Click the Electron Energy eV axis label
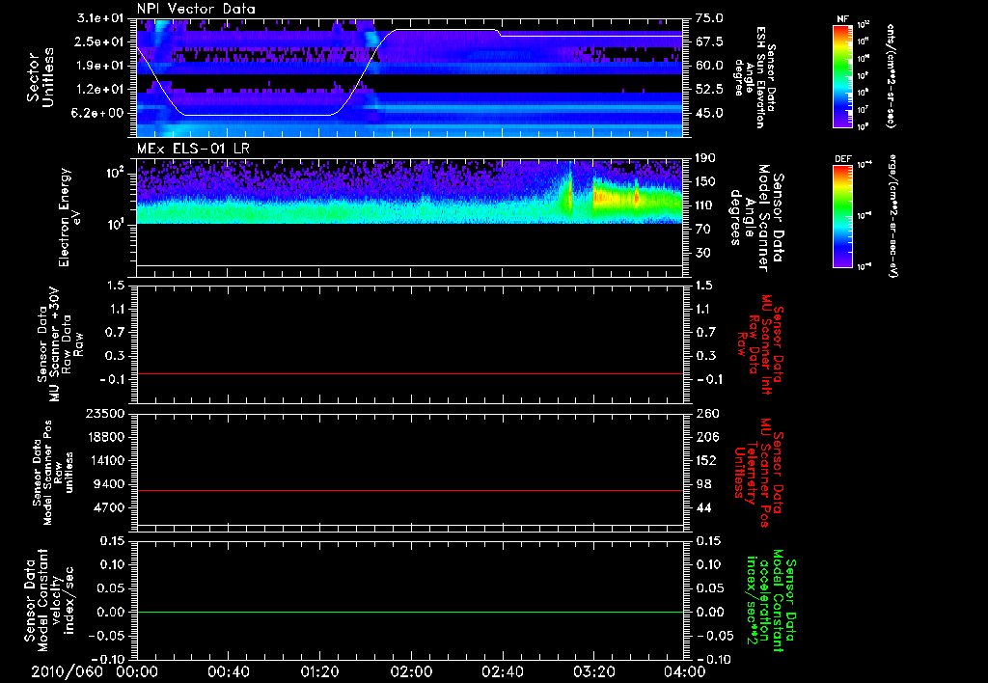The image size is (988, 683). (x=69, y=217)
